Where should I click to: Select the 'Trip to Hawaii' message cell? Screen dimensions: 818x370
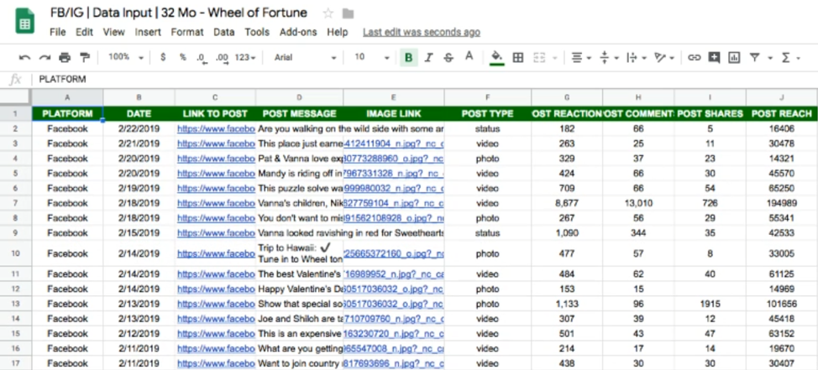pyautogui.click(x=299, y=253)
